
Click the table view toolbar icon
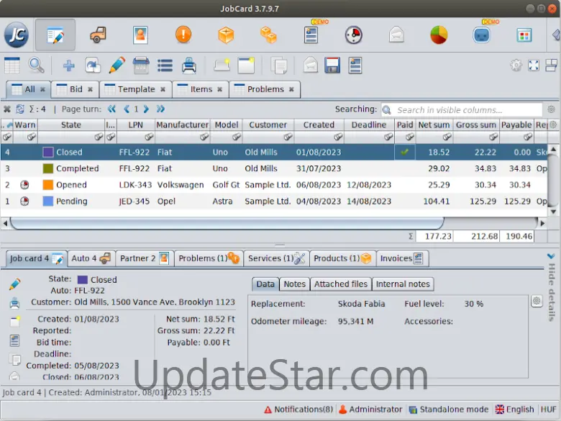coord(12,65)
